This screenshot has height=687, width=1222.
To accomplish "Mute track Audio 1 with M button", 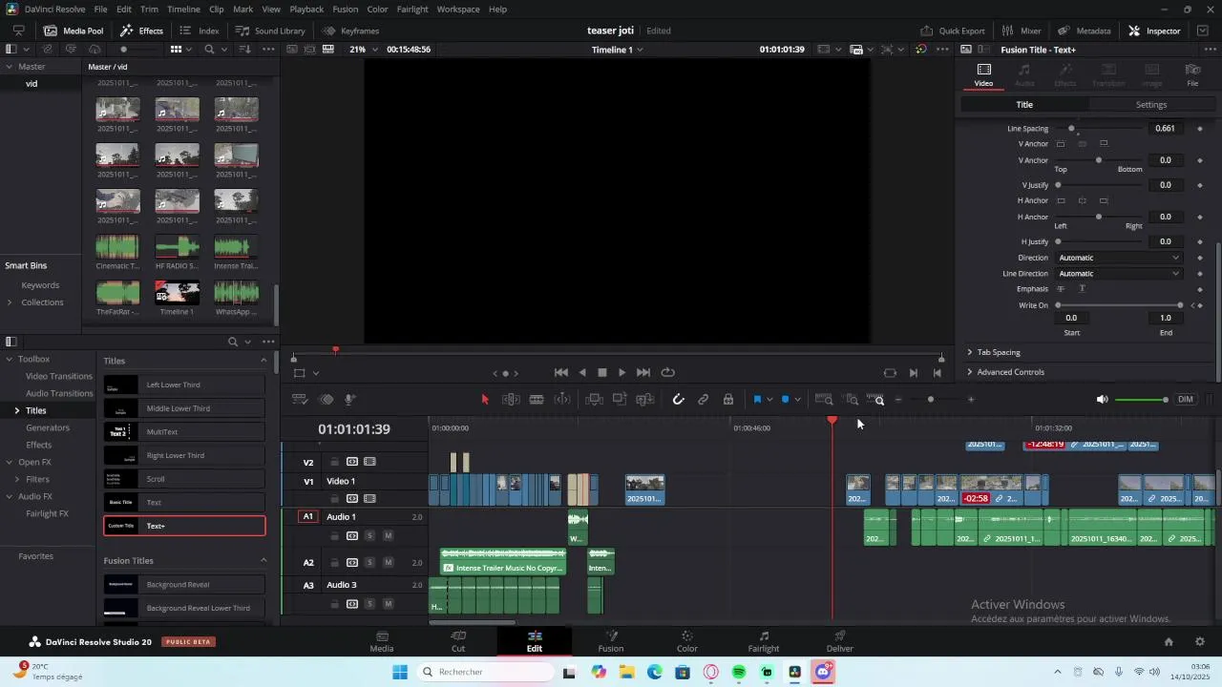I will pos(388,536).
